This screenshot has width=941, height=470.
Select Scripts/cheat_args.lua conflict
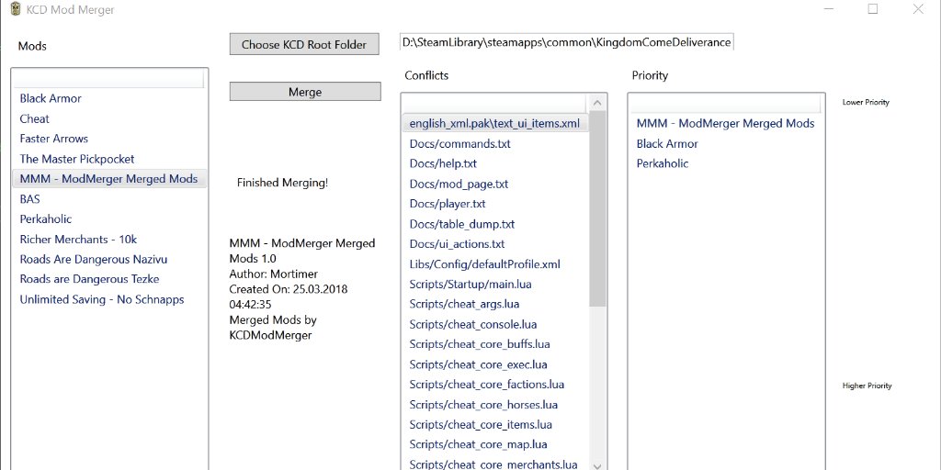(495, 304)
